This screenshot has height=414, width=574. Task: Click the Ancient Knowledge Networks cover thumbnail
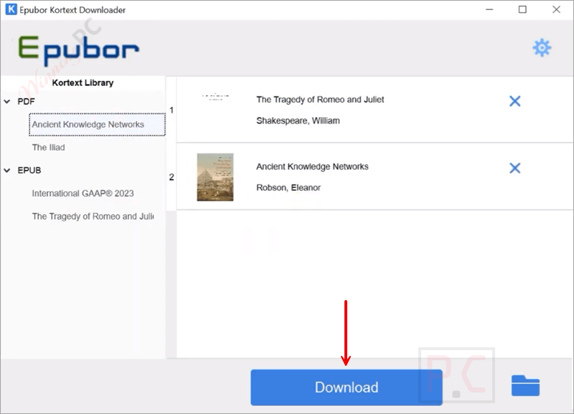pos(215,177)
